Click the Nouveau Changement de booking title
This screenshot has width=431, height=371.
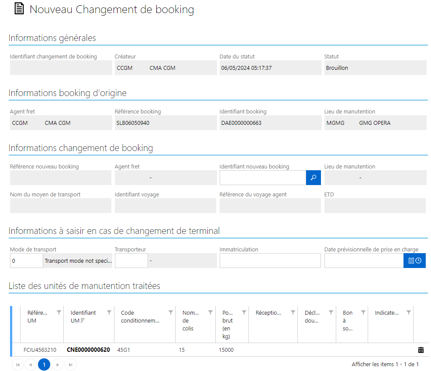[x=112, y=9]
